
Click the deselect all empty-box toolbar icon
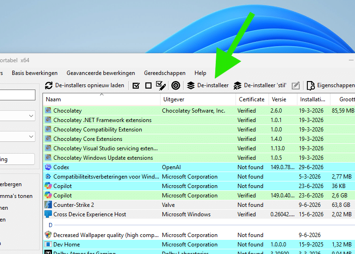(x=149, y=86)
